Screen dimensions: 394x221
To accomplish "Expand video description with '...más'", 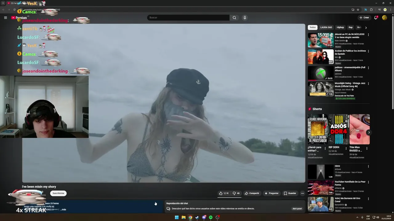I will coord(63,209).
